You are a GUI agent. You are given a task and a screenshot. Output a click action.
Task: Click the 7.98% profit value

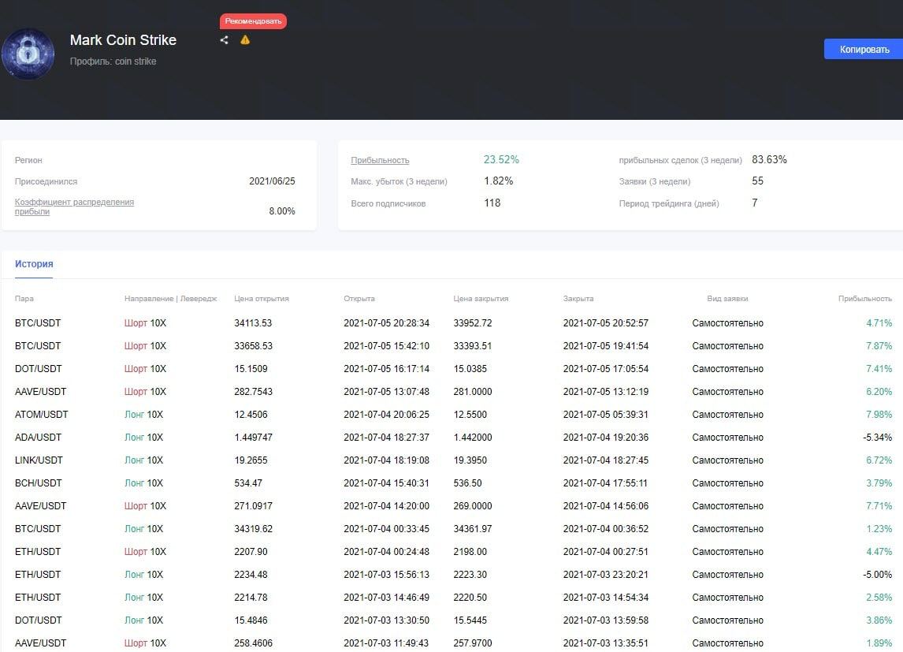click(x=879, y=415)
